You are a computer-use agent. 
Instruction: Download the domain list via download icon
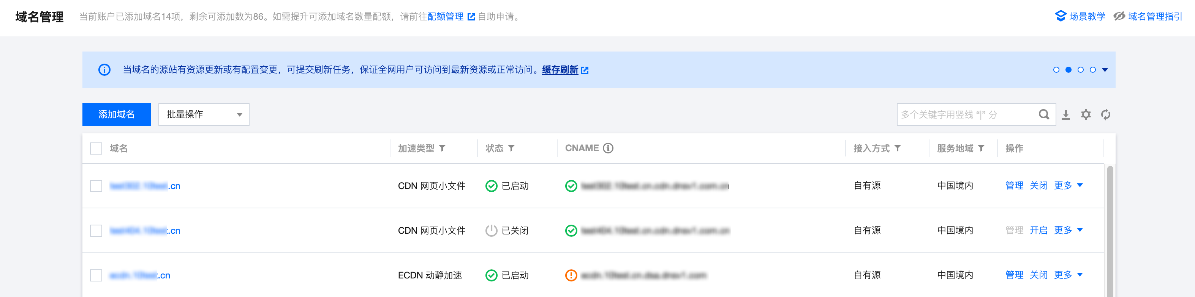[1065, 114]
